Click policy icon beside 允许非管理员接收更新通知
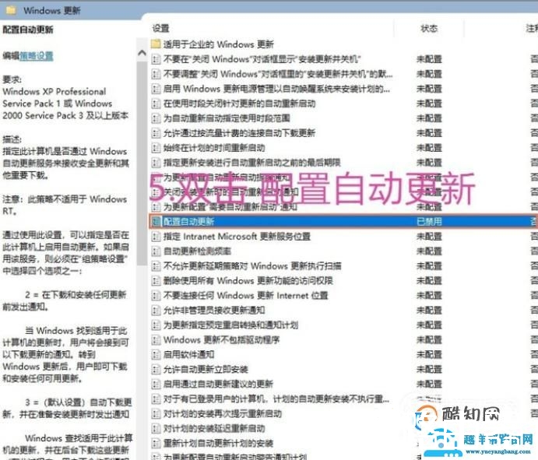This screenshot has width=538, height=460. (x=156, y=310)
